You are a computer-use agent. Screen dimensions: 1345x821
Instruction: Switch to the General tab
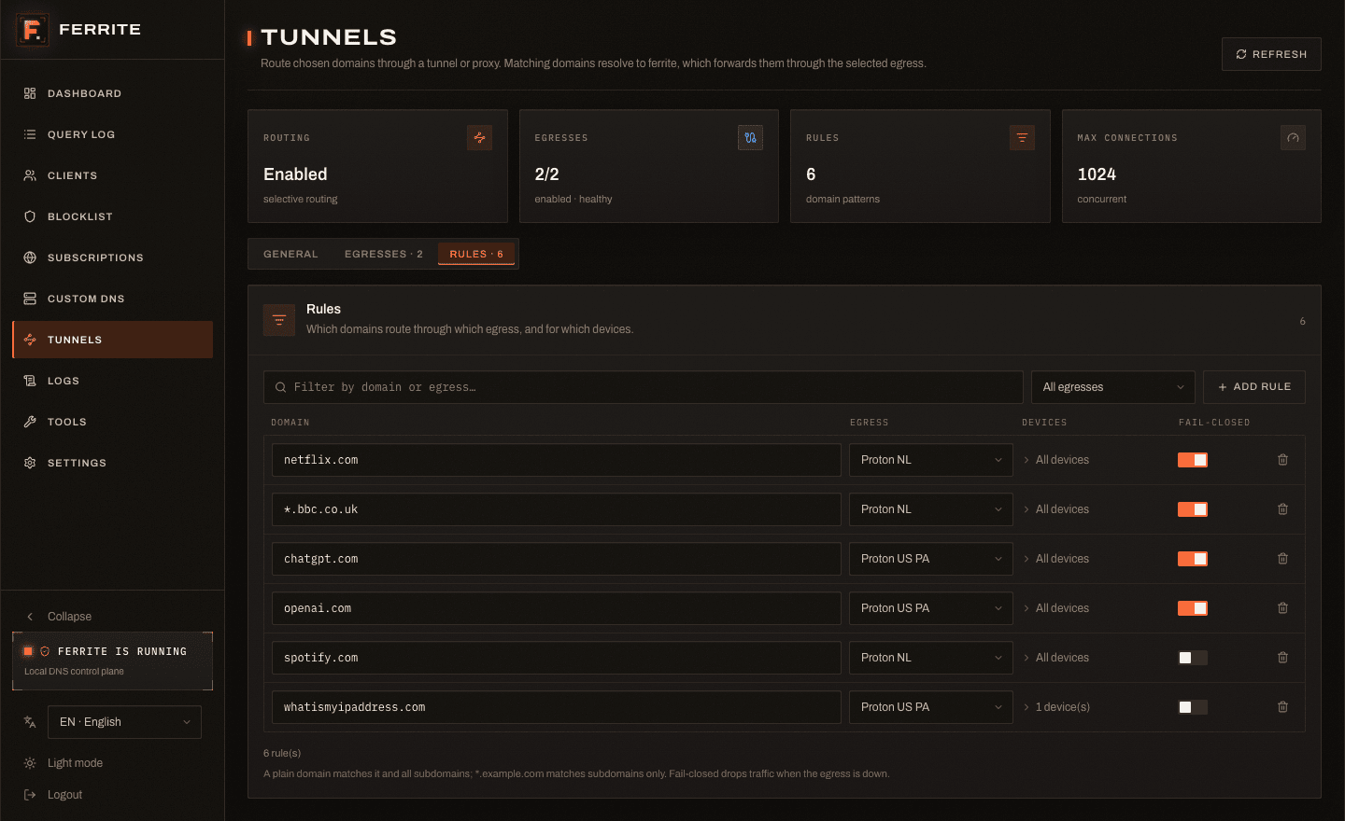(290, 254)
